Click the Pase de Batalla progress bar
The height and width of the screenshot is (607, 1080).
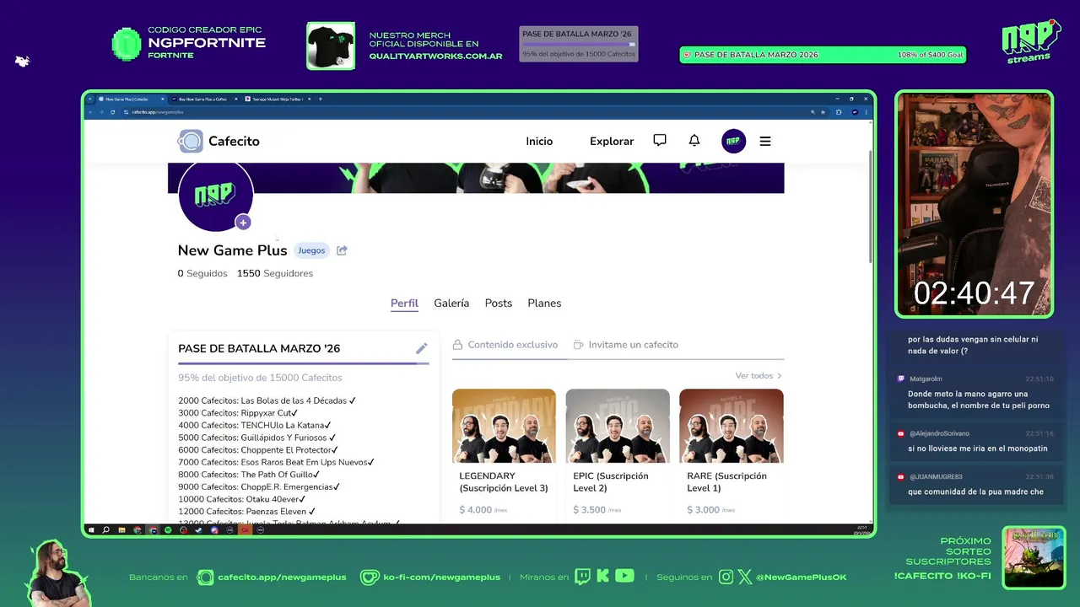(304, 363)
